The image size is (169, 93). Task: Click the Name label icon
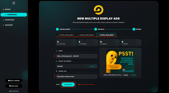pos(57,51)
